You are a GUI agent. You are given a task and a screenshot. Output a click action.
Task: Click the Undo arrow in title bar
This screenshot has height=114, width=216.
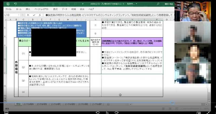click(x=16, y=4)
